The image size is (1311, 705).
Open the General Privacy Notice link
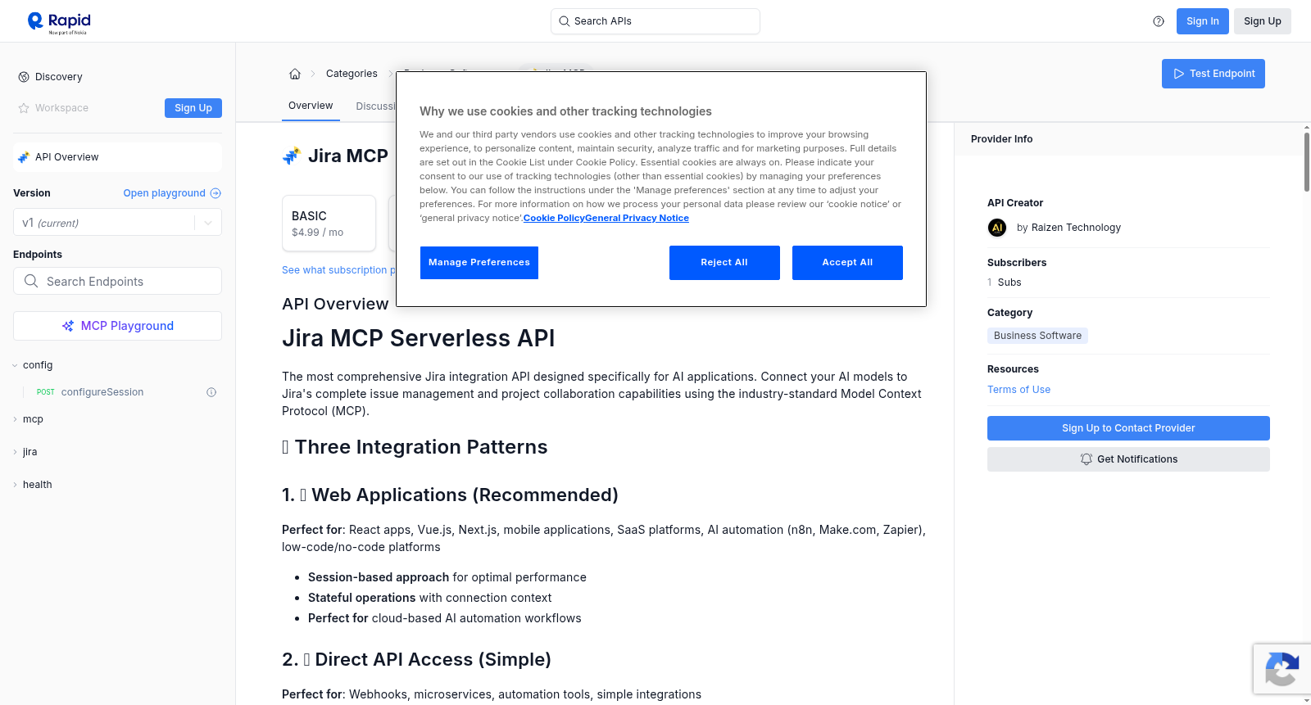tap(637, 218)
